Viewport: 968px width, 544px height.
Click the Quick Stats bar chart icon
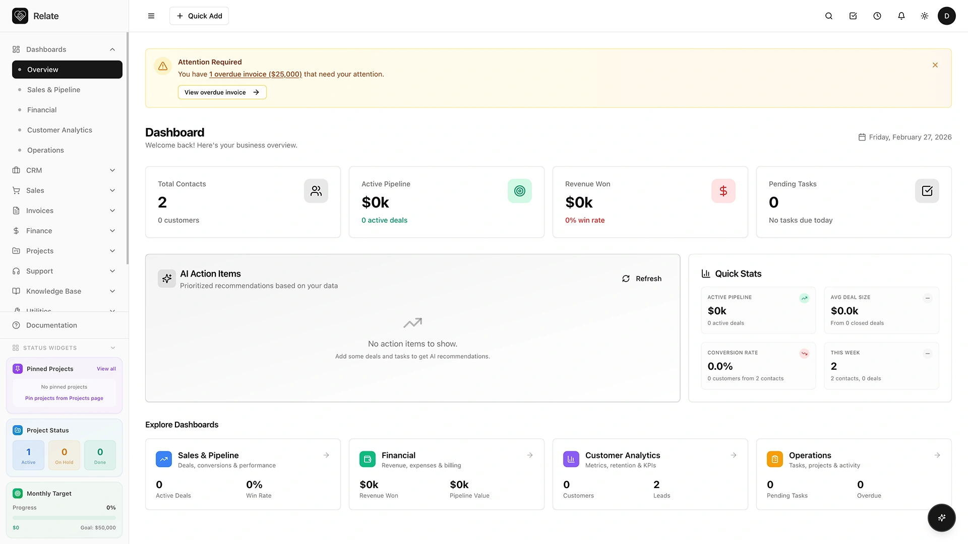click(x=706, y=274)
